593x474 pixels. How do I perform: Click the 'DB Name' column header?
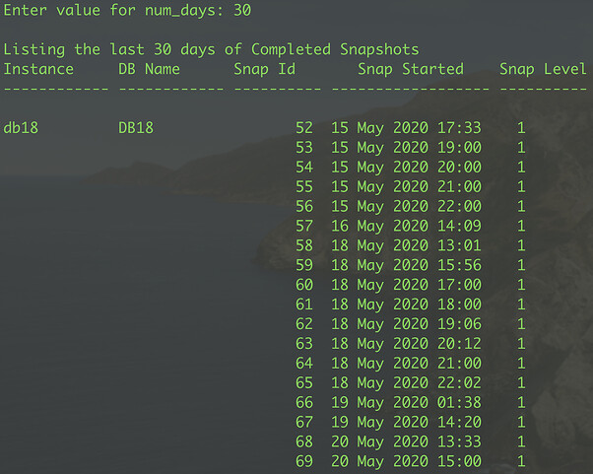point(149,69)
